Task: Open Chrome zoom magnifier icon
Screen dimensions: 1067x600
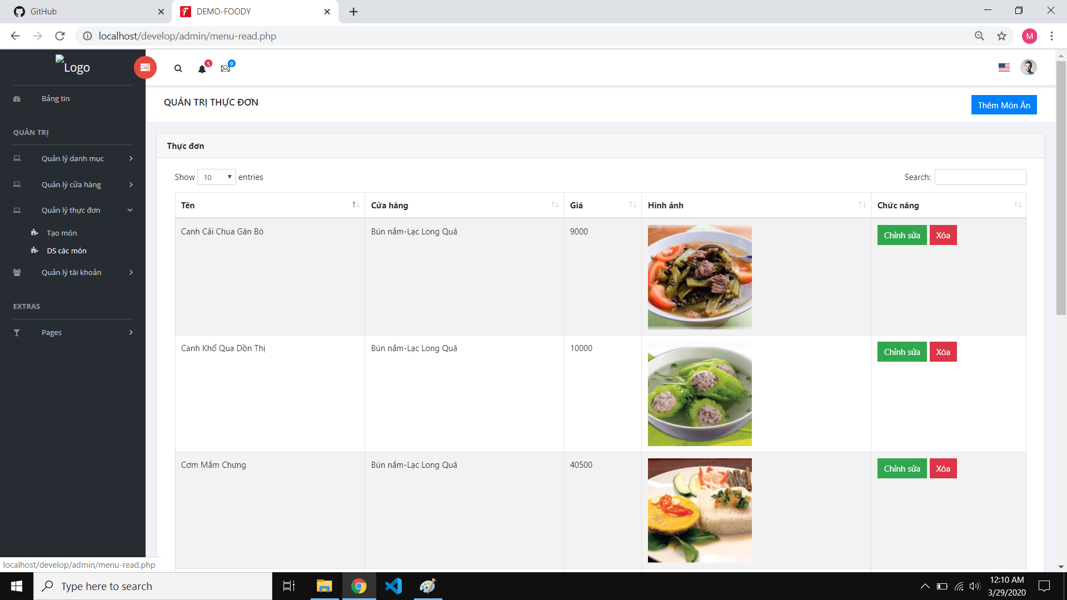Action: point(979,36)
